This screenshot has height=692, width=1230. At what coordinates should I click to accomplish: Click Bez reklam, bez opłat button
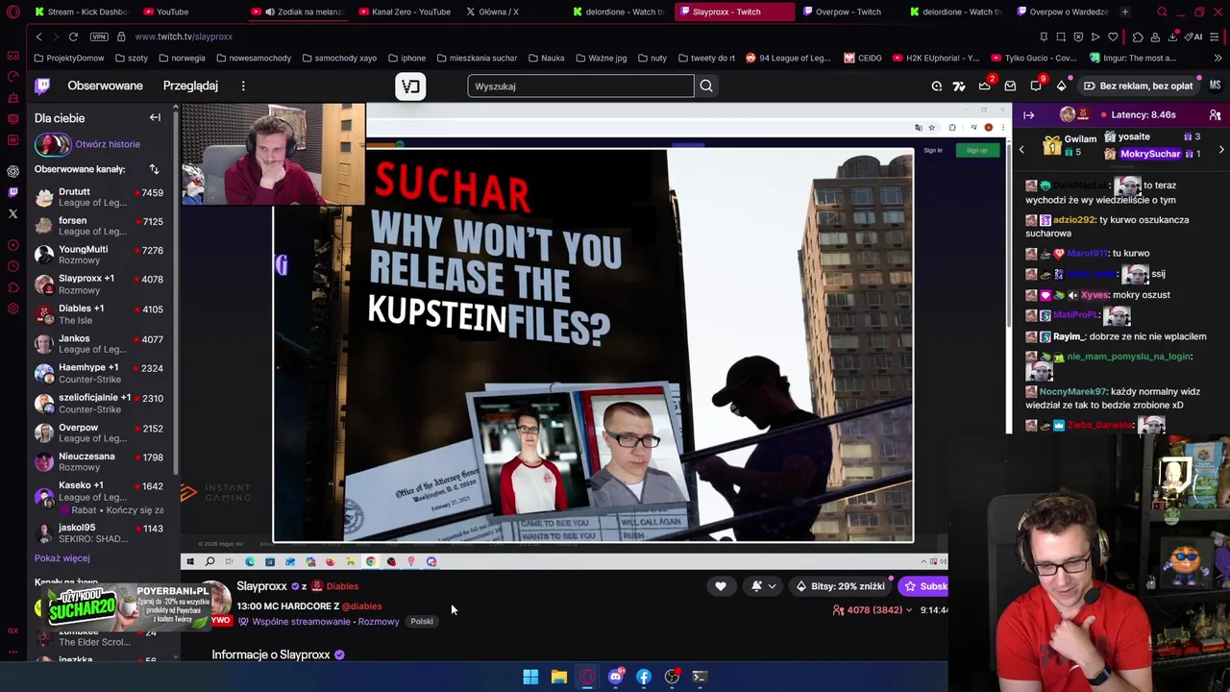click(x=1138, y=86)
